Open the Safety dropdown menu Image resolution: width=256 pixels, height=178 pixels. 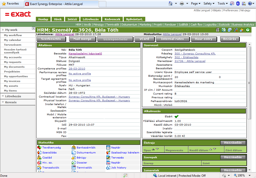click(x=209, y=4)
